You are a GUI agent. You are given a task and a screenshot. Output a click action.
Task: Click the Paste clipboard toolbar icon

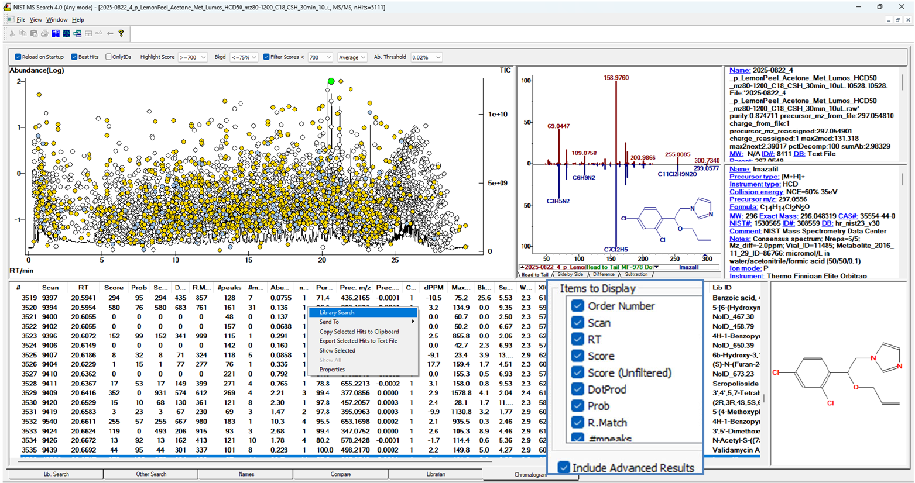34,33
